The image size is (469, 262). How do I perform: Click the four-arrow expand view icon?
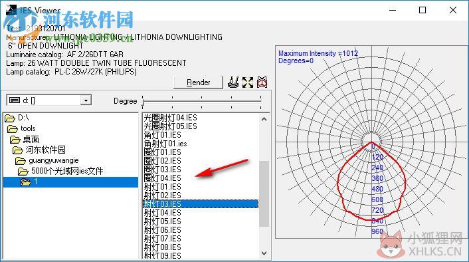pos(248,82)
